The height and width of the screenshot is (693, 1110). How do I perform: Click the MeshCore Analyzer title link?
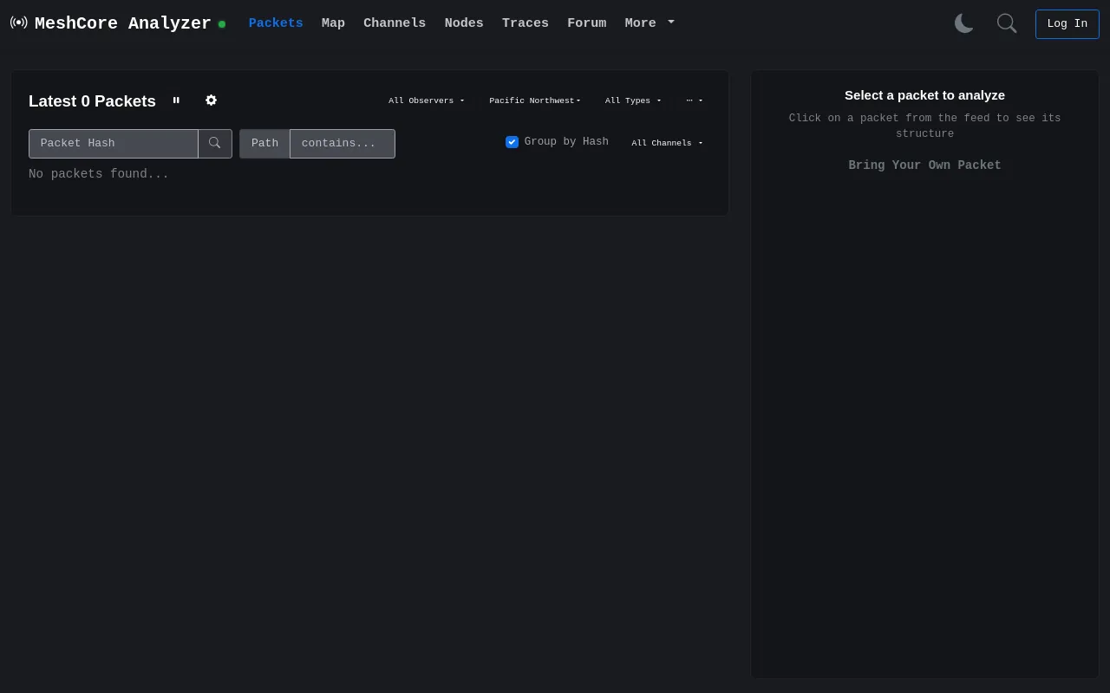pos(122,23)
